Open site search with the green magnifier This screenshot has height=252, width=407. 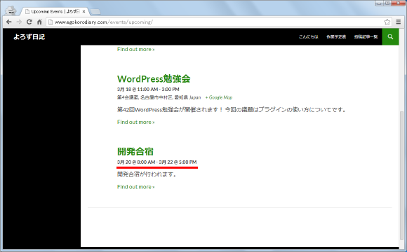(x=390, y=37)
